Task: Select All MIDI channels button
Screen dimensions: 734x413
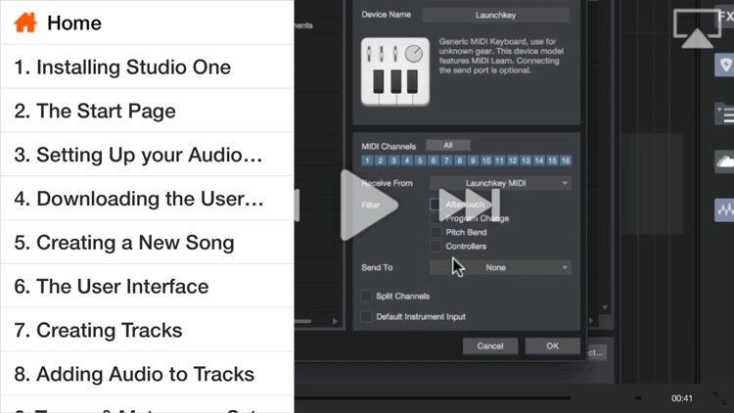Action: click(448, 145)
